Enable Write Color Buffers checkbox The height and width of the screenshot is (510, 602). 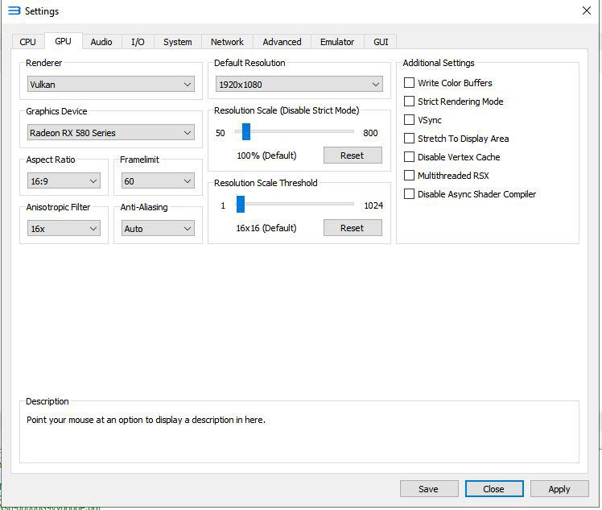click(x=410, y=83)
